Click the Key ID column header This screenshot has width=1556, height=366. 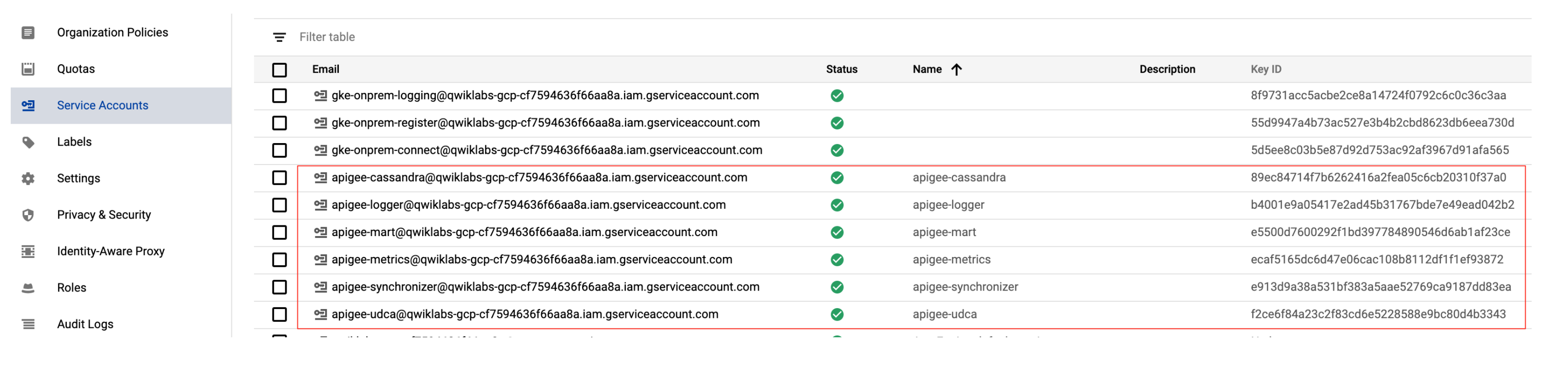coord(1265,69)
